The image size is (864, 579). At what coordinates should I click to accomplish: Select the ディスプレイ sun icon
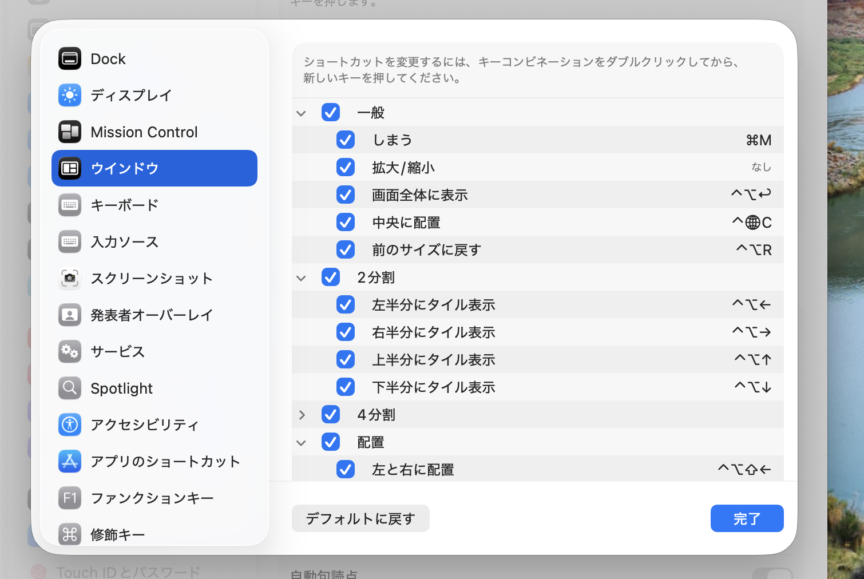(70, 96)
